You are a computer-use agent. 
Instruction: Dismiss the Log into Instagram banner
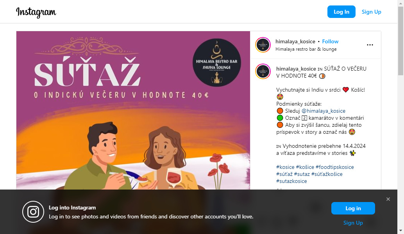pyautogui.click(x=388, y=199)
